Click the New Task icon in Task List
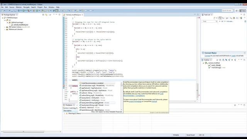The height and width of the screenshot is (139, 247). pyautogui.click(x=215, y=18)
